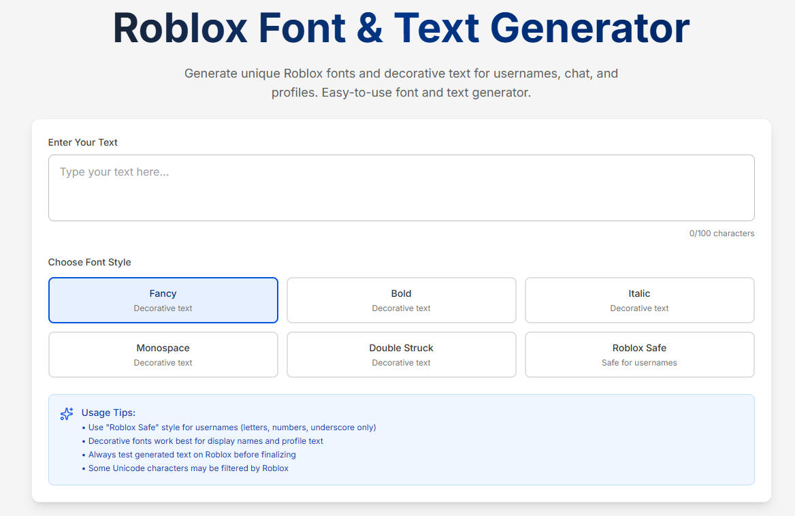Screen dimensions: 795x516
Task: Click the tip 'Some Unicode characters may be filtered'
Action: point(185,468)
